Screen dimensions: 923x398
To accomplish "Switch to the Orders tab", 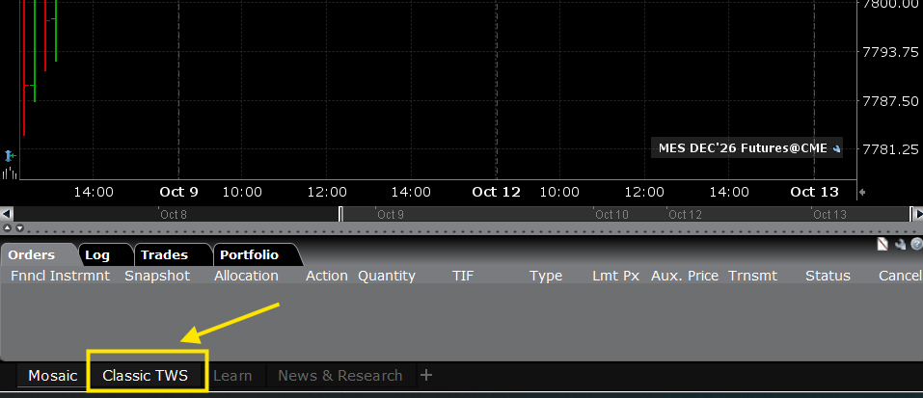I will click(x=32, y=255).
